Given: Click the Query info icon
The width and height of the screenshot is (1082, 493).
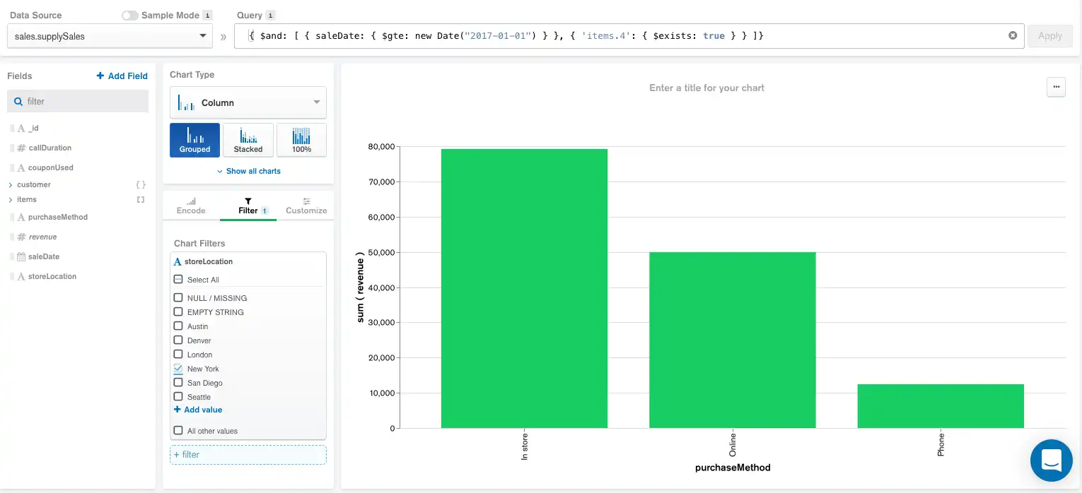Looking at the screenshot, I should [x=271, y=16].
